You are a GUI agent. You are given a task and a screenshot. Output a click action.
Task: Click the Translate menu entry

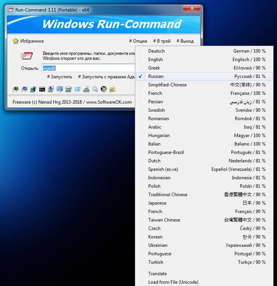point(204,274)
